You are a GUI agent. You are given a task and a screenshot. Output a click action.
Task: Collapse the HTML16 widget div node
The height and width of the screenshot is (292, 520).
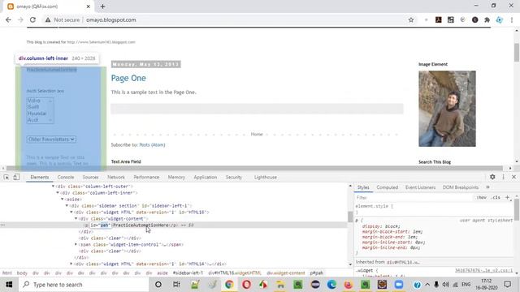click(71, 213)
